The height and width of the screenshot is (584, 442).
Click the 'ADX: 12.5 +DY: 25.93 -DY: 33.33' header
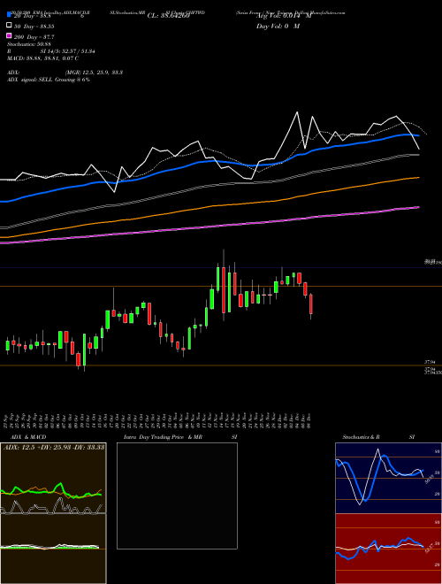point(54,447)
